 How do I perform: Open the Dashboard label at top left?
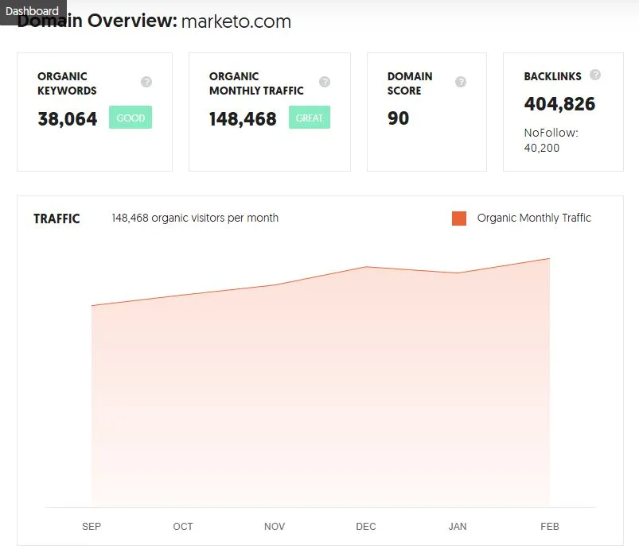click(x=33, y=11)
